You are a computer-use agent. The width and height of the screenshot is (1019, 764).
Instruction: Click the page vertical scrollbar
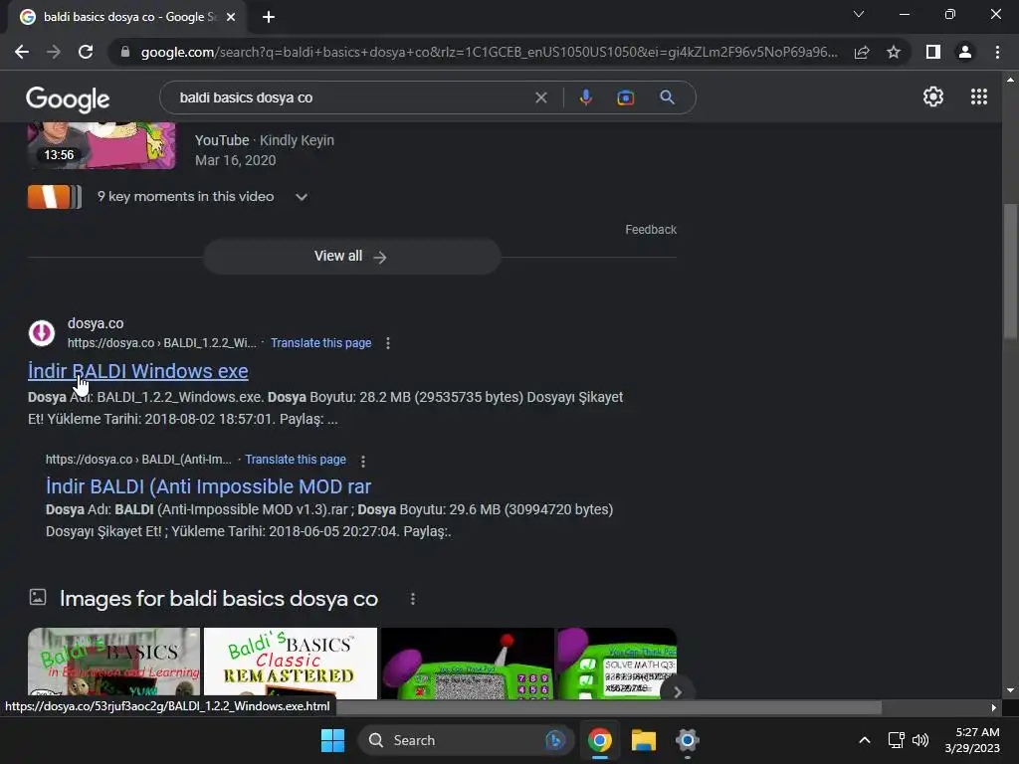click(x=1010, y=271)
